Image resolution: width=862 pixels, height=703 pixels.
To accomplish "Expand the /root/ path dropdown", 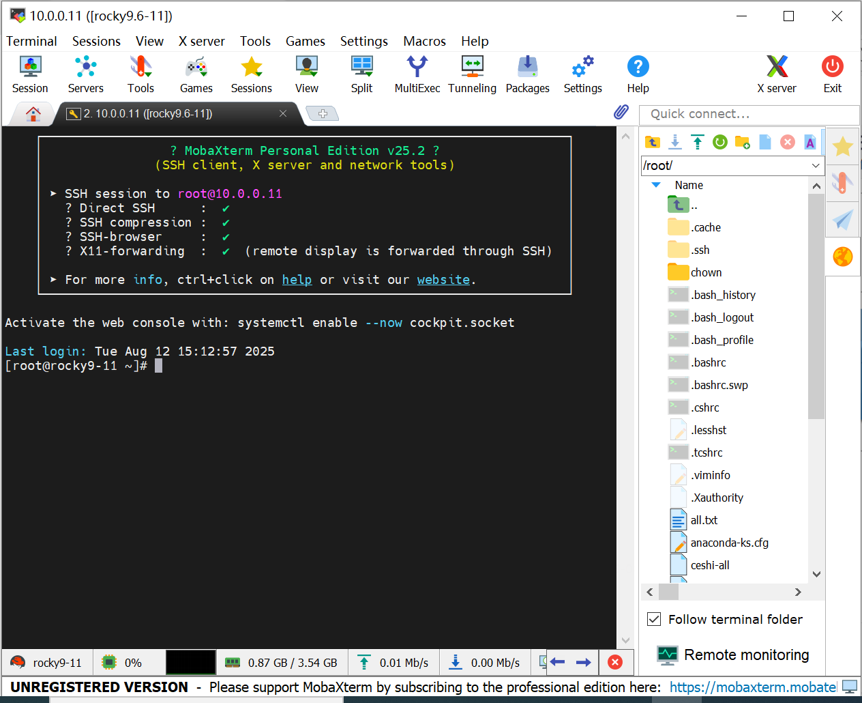I will point(816,165).
